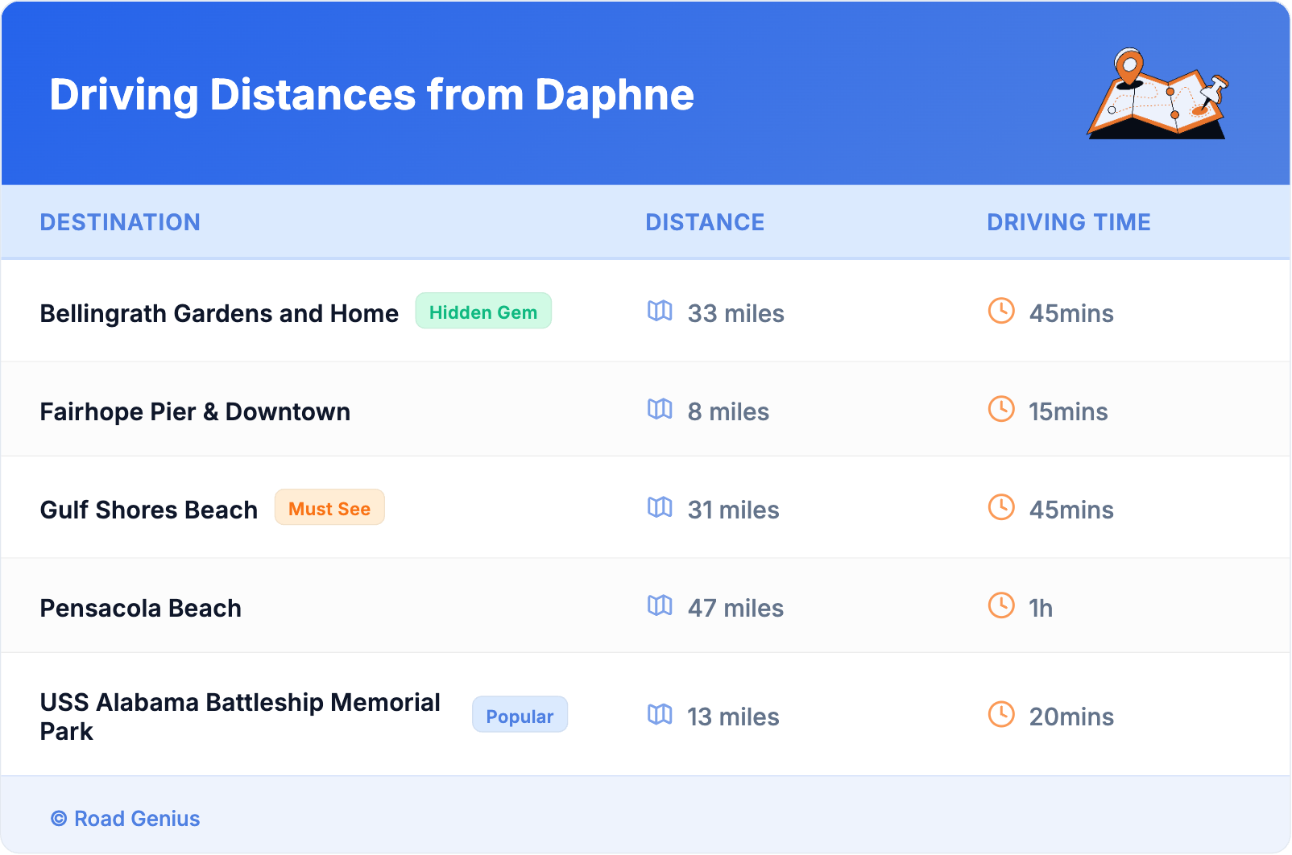Viewport: 1292px width, 855px height.
Task: Click map icon beside 8 miles
Action: [659, 410]
